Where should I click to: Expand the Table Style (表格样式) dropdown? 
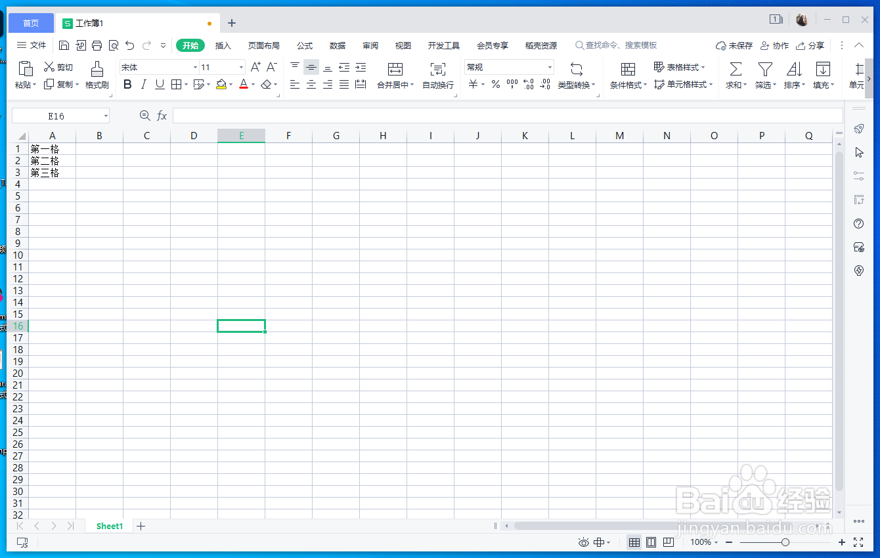coord(703,67)
